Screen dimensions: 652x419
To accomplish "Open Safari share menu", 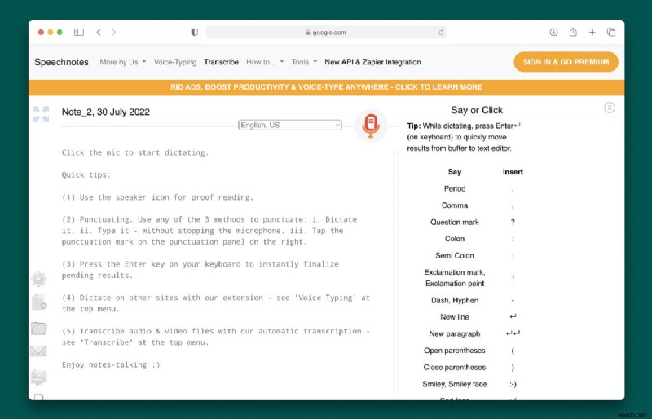I will point(573,32).
